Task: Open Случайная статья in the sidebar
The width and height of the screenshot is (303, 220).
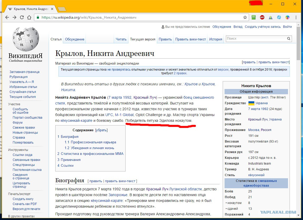Action: click(23, 92)
